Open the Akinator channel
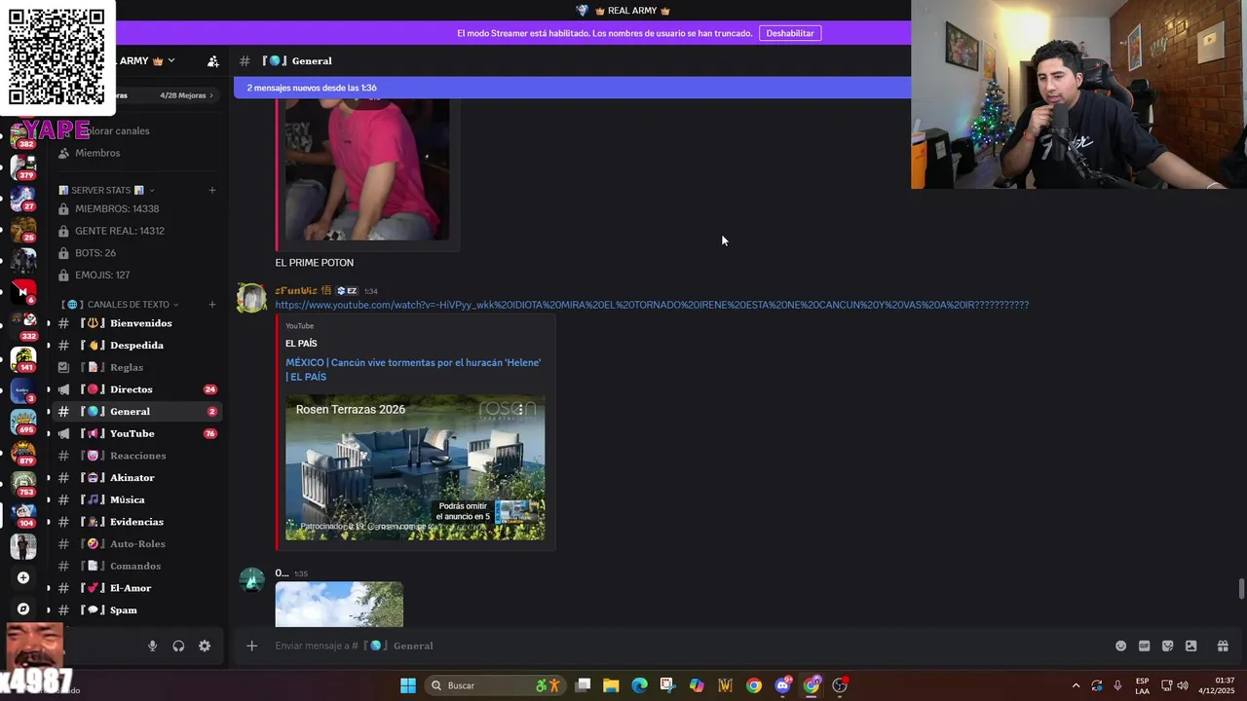Viewport: 1247px width, 701px height. pos(135,478)
